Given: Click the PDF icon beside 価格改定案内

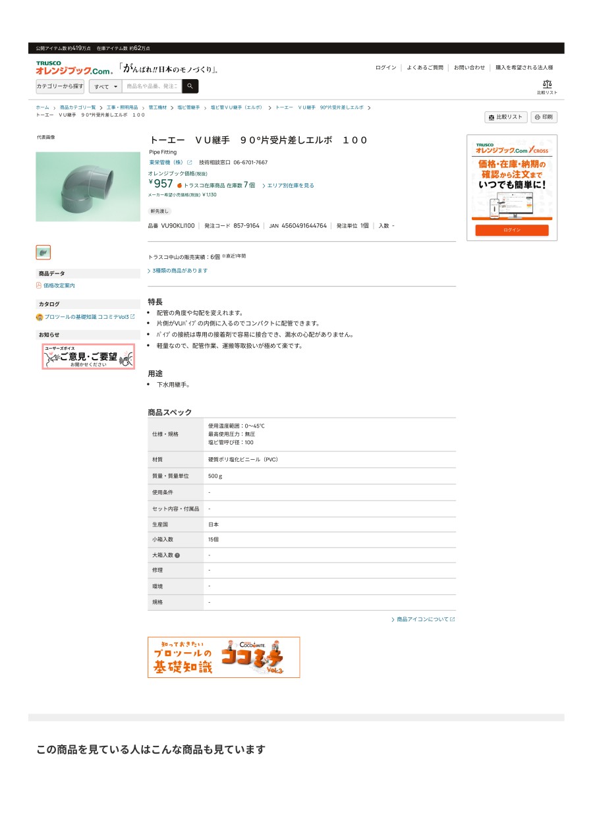Looking at the screenshot, I should [x=38, y=285].
